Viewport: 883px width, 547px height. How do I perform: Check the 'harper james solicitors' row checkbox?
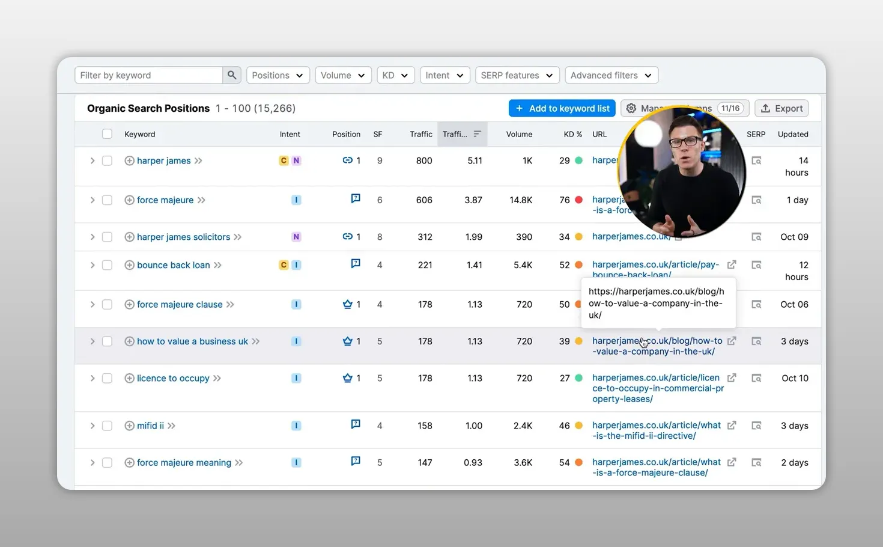pos(107,237)
